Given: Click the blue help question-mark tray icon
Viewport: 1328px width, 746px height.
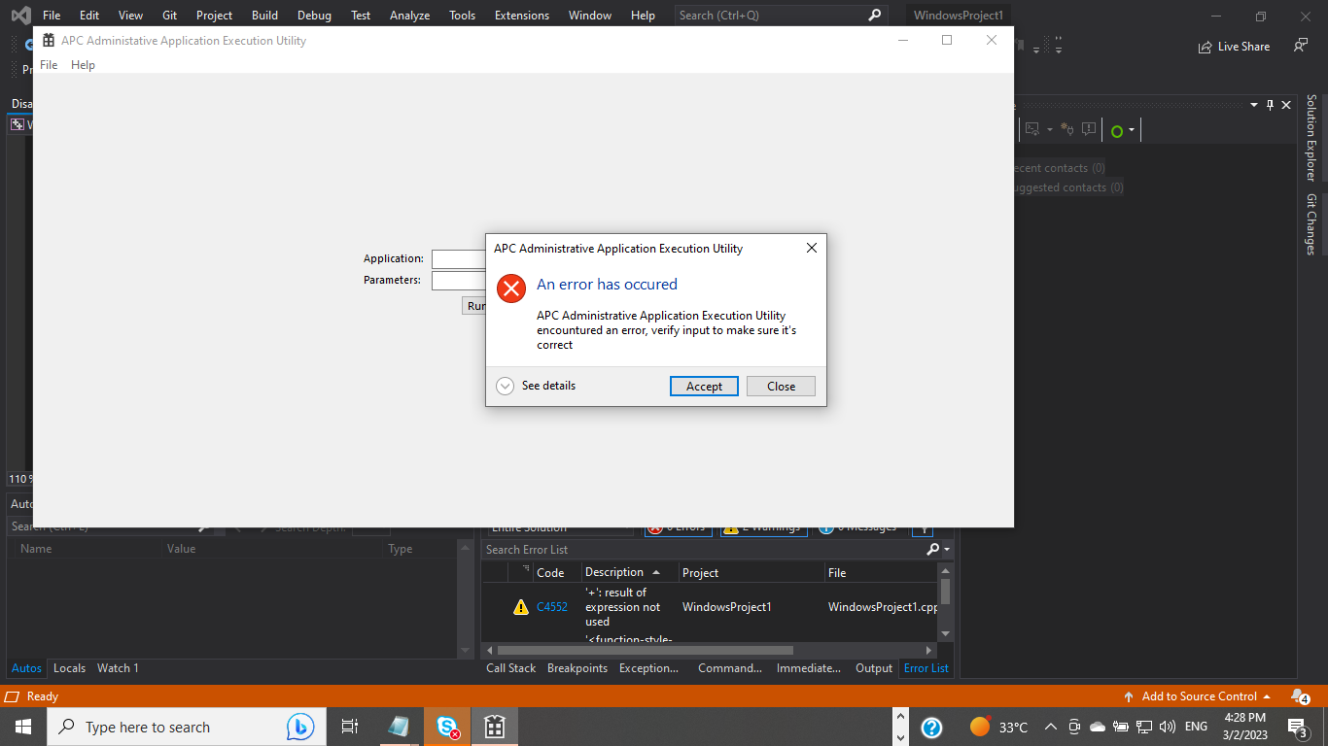Looking at the screenshot, I should point(930,727).
